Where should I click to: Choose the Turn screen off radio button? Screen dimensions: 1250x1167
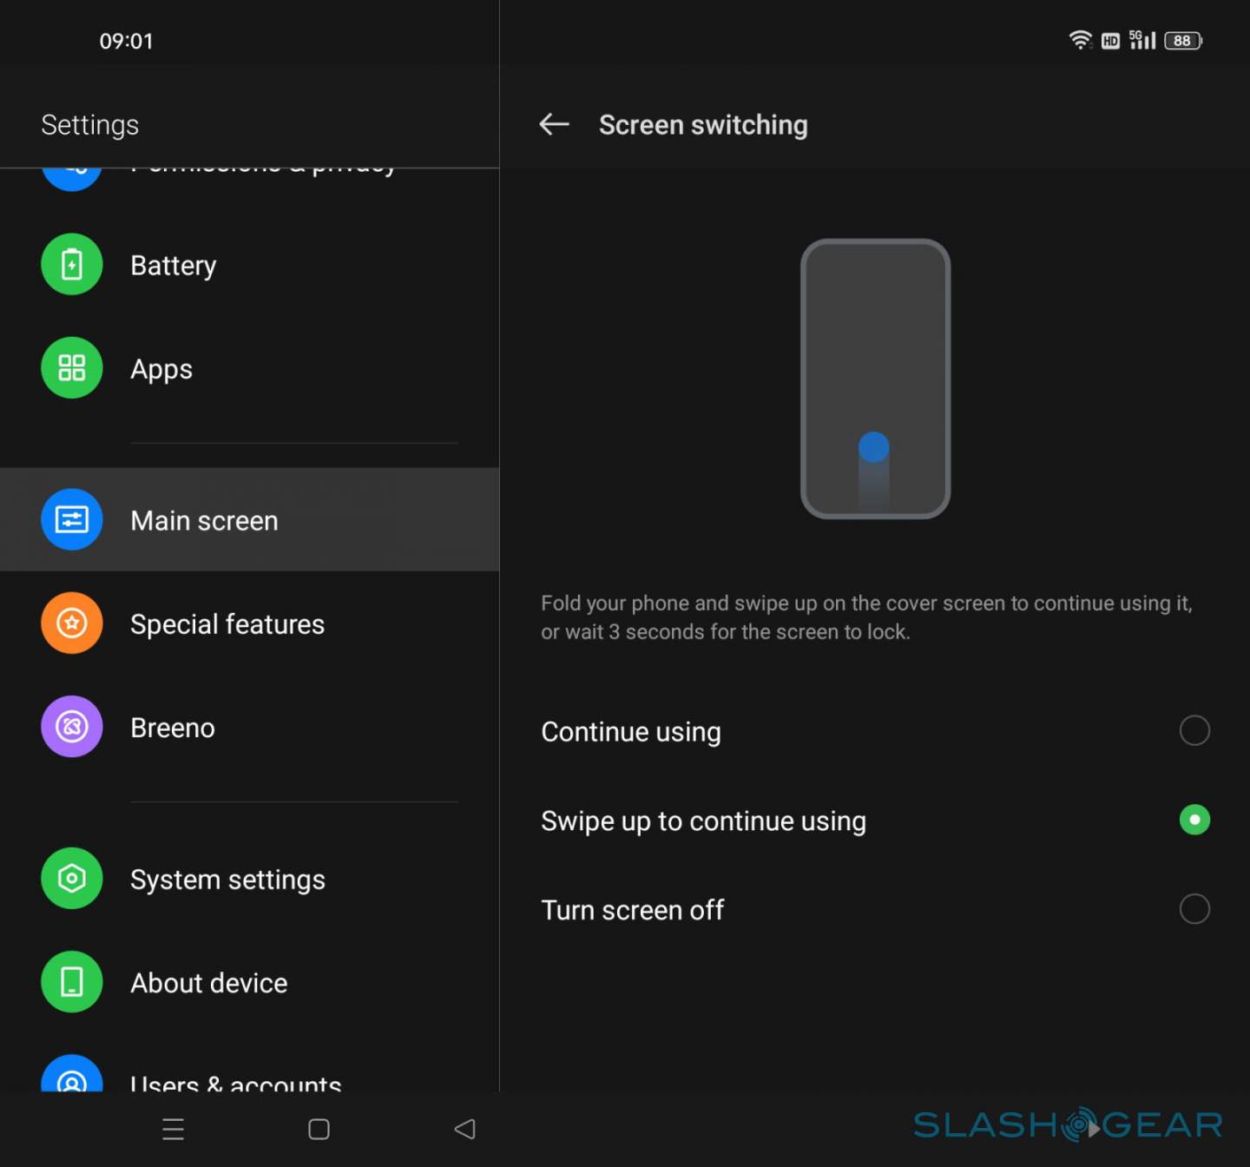[x=1194, y=909]
